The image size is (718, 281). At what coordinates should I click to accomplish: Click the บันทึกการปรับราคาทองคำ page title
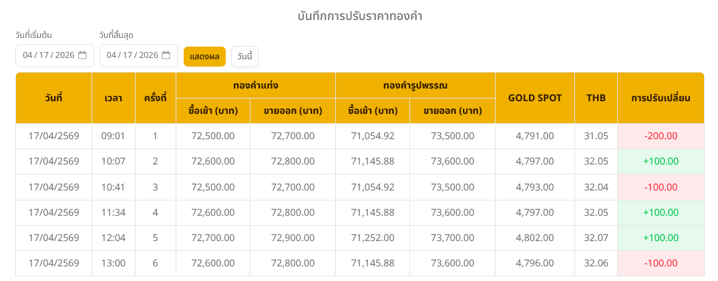click(359, 16)
